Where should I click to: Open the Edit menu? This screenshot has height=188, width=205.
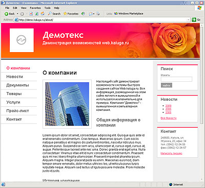pos(15,8)
